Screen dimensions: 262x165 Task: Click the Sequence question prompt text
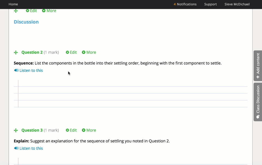(118, 63)
